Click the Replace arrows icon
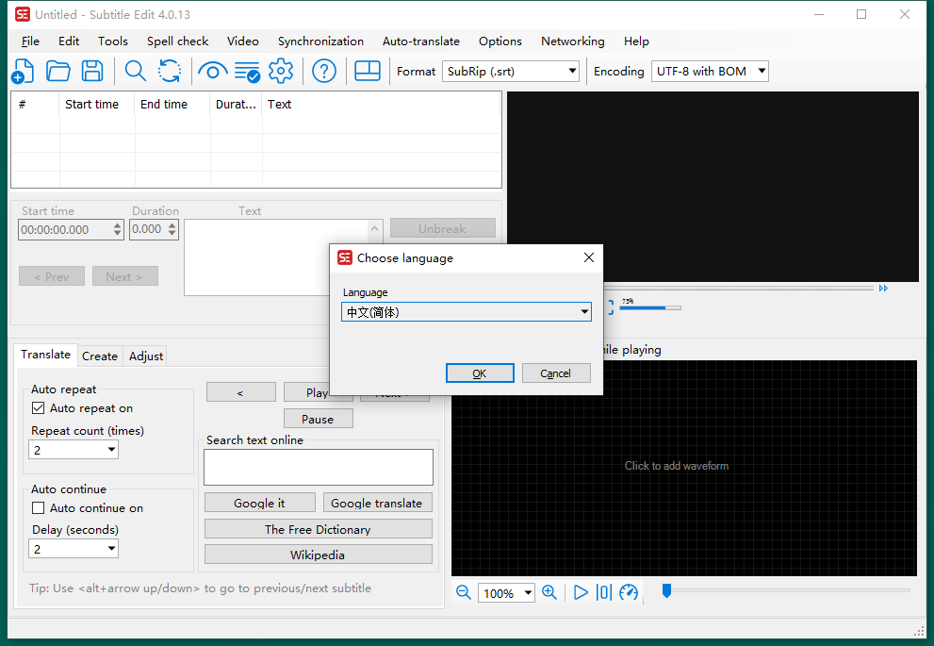Image resolution: width=934 pixels, height=646 pixels. [x=170, y=71]
